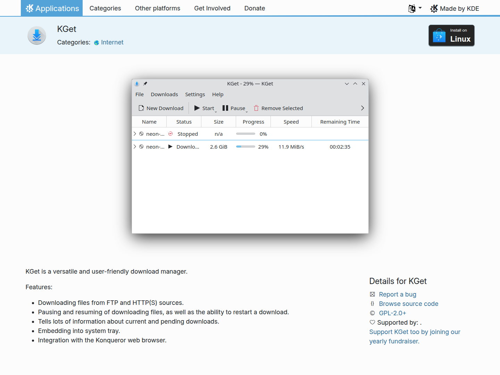Image resolution: width=500 pixels, height=375 pixels.
Task: Expand the Stopped download row
Action: tap(135, 134)
